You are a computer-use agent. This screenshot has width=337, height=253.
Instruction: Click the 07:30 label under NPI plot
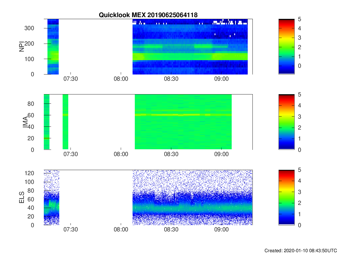point(70,79)
